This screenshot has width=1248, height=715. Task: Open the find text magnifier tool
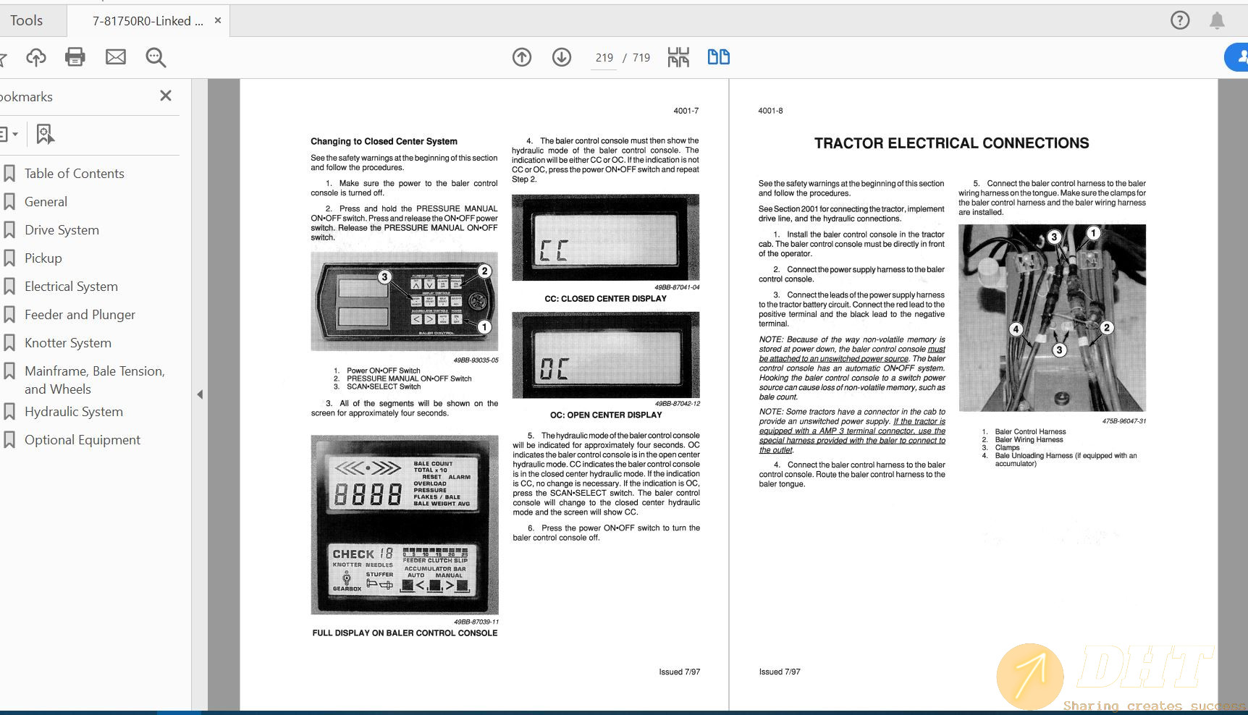[156, 57]
